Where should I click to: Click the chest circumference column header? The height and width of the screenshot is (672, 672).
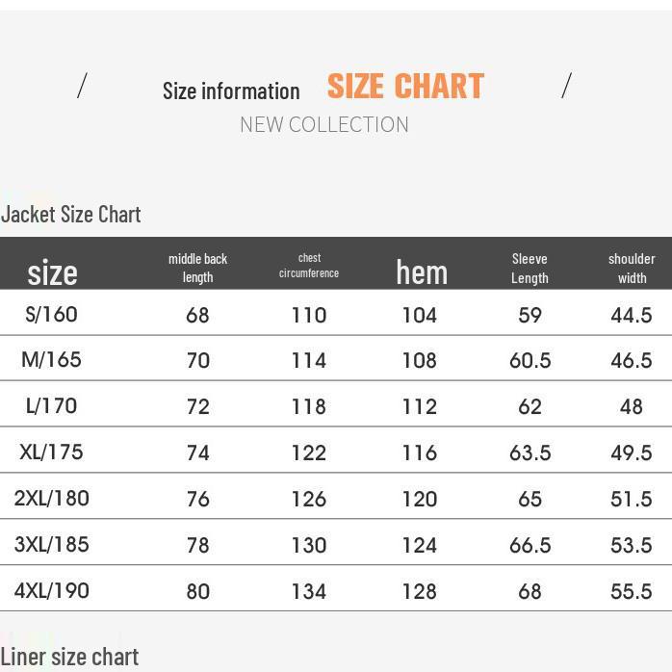(x=309, y=266)
